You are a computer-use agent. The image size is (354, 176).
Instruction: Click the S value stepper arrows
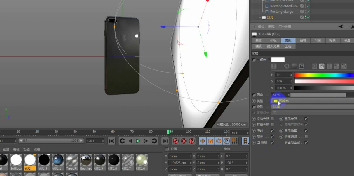tap(291, 81)
